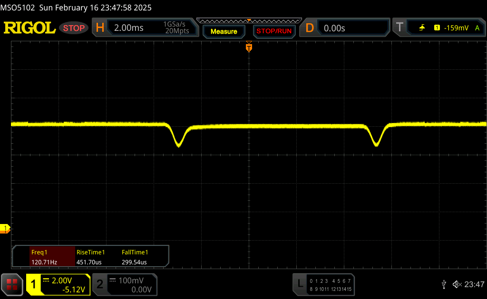The width and height of the screenshot is (487, 299).
Task: Click channel 1 2.00V scale setting
Action: (x=61, y=280)
